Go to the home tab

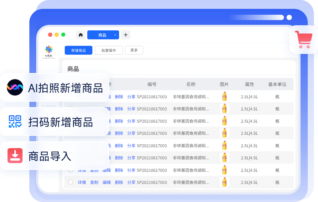81,34
